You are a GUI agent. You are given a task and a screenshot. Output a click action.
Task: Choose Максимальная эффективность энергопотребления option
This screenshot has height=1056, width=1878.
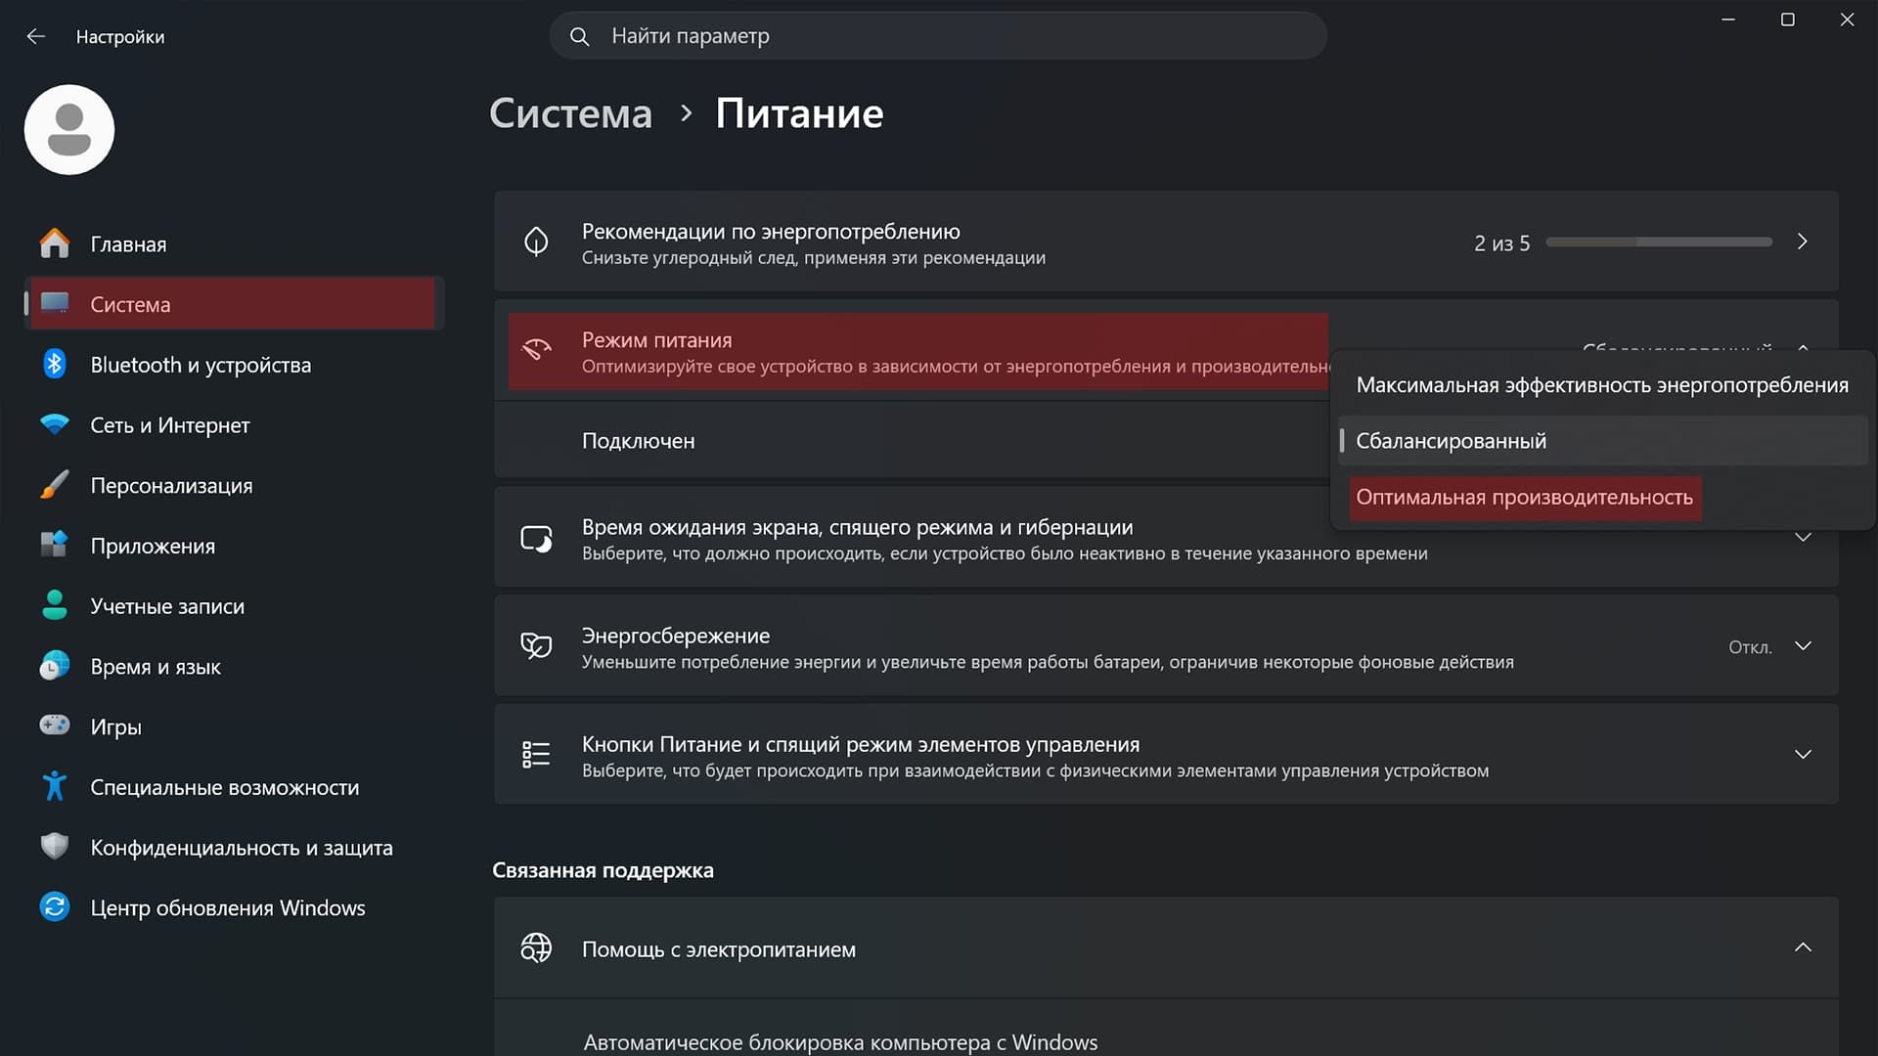[1602, 385]
